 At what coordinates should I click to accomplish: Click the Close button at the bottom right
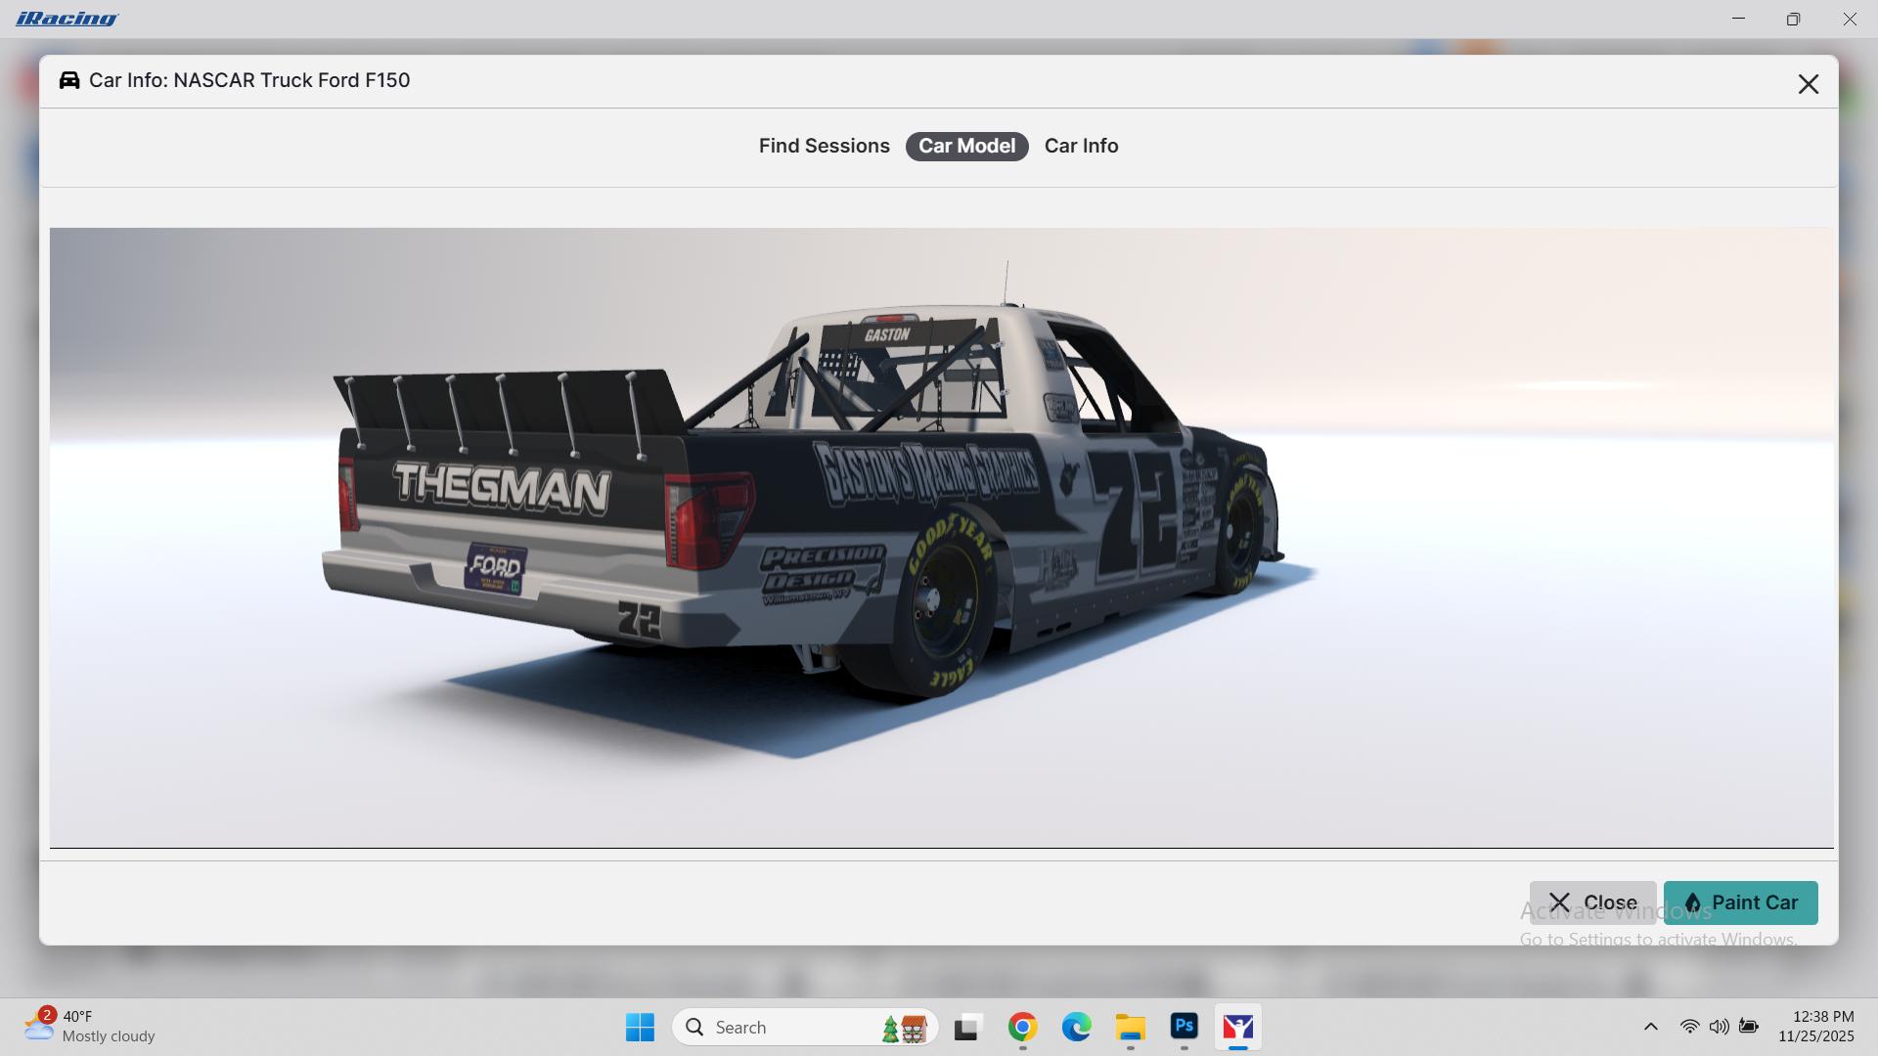click(x=1591, y=902)
